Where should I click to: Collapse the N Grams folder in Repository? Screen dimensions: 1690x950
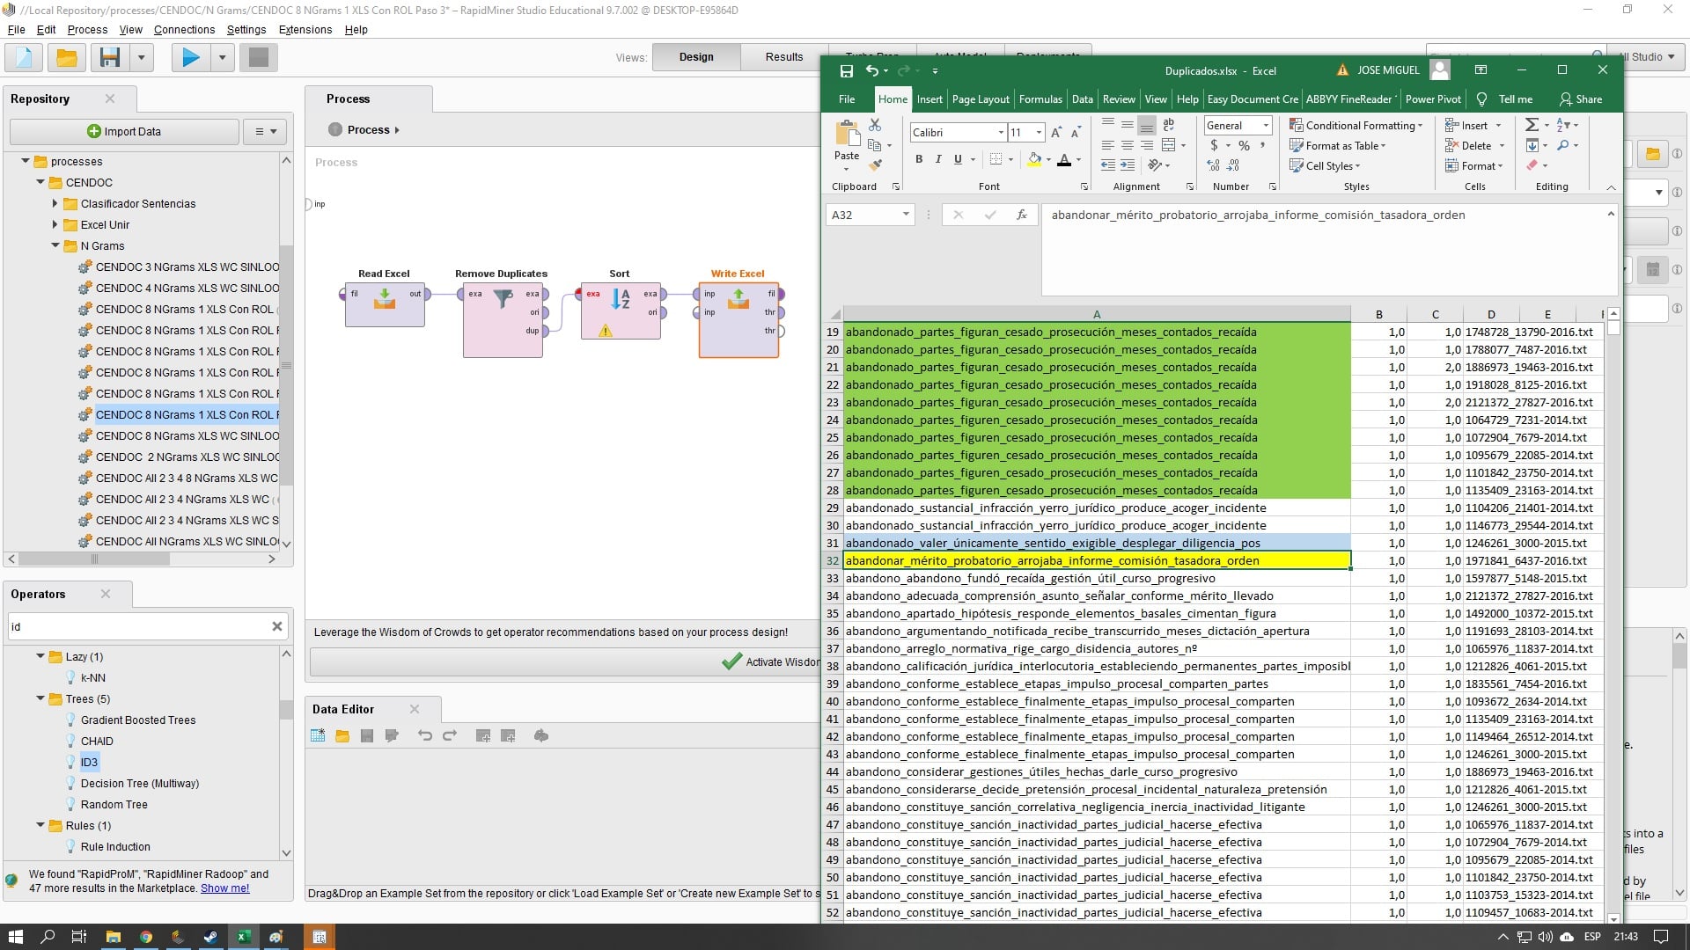[x=55, y=245]
